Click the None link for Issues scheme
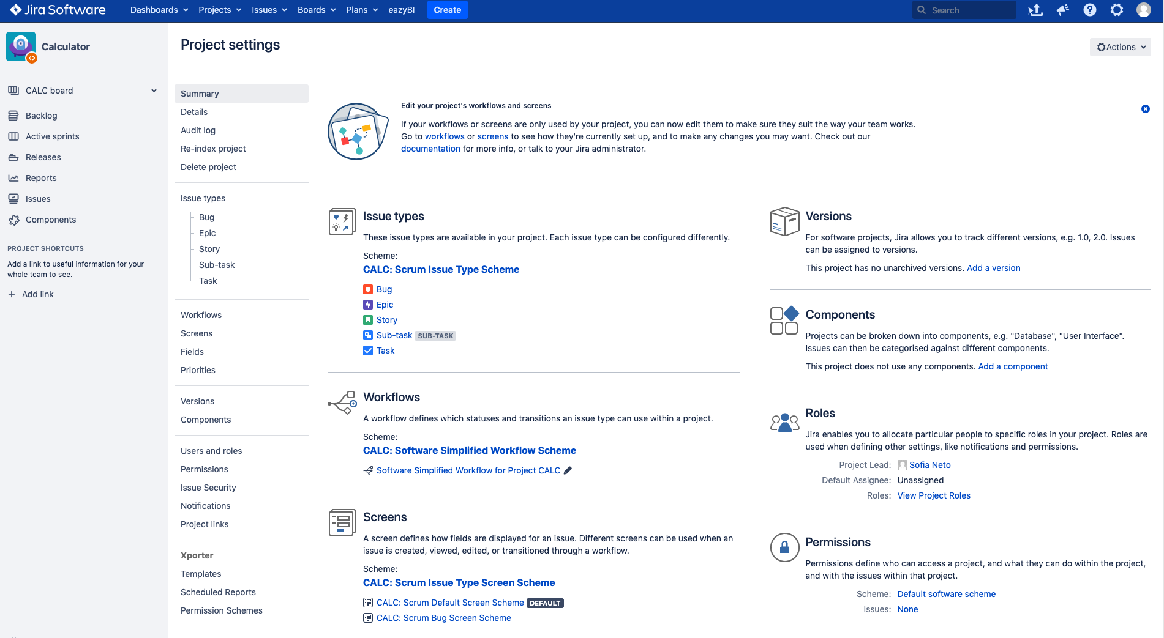This screenshot has width=1164, height=638. tap(907, 609)
